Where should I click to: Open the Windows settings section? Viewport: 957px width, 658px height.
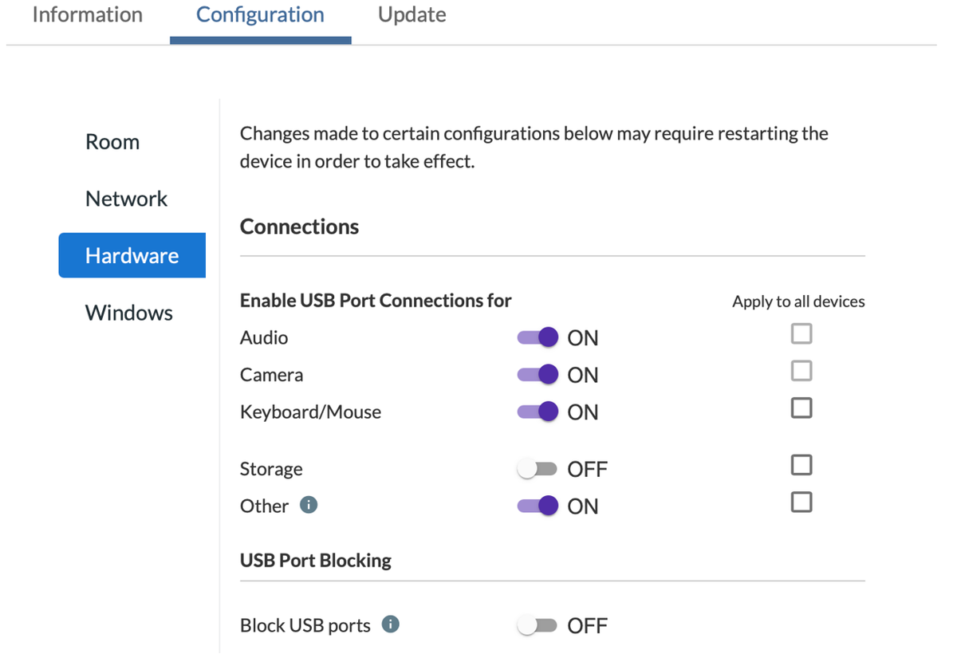(x=129, y=313)
